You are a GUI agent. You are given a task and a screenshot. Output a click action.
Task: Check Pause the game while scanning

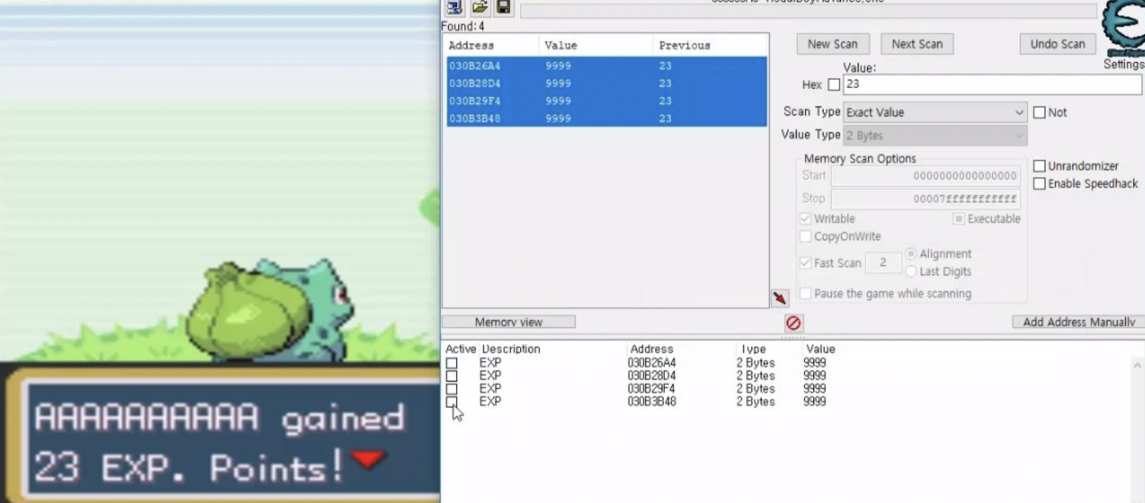pyautogui.click(x=805, y=294)
